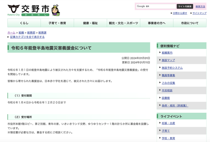210x142 pixels.
Task: Click the 更新日 2024年01月11日 text
Action: pos(136,62)
